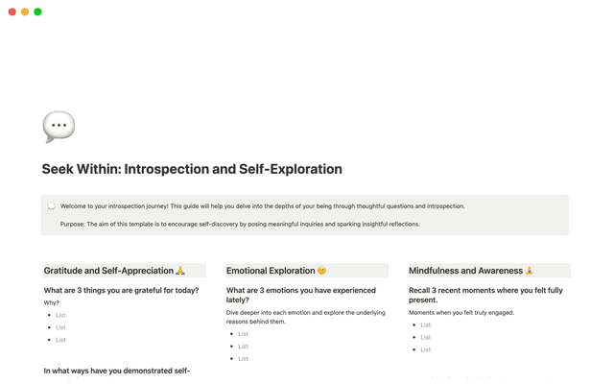Click the welcome message in the callout
The width and height of the screenshot is (614, 384).
pos(262,206)
